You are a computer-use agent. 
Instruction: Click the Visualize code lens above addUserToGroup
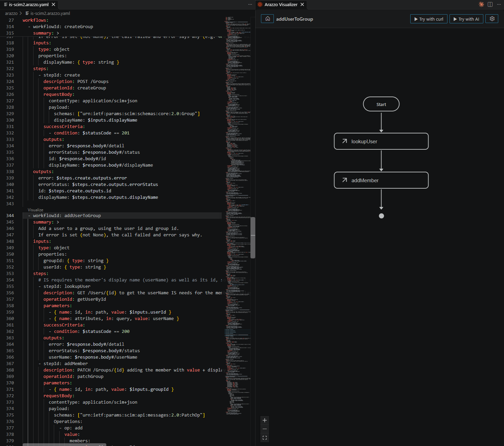36,210
